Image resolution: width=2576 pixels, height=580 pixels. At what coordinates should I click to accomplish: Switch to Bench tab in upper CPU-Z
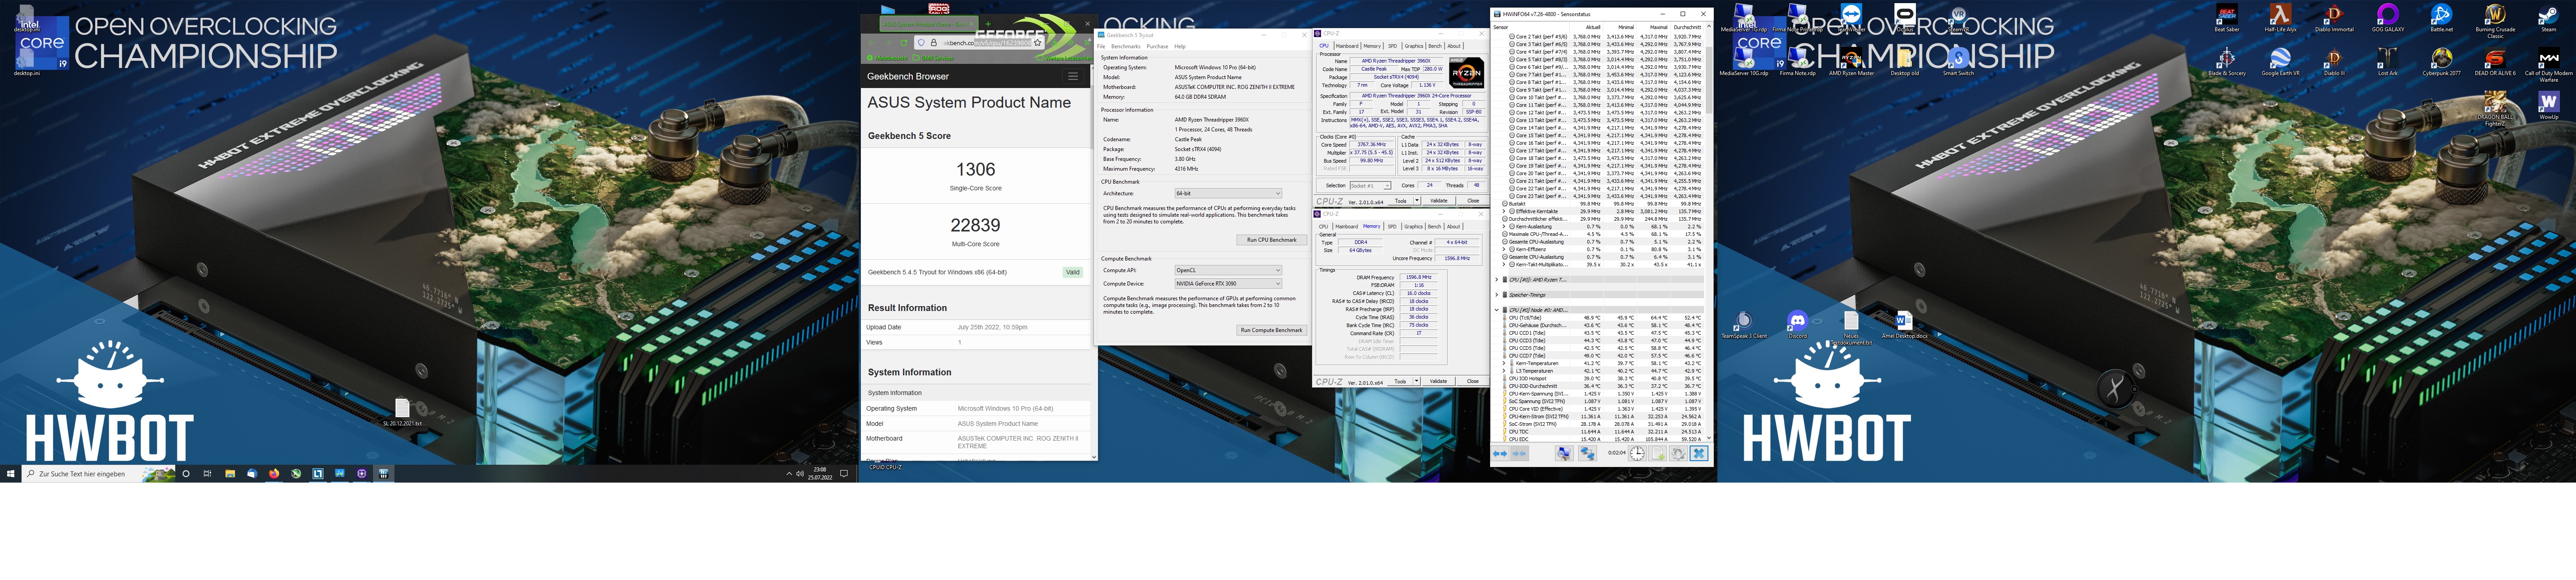(1435, 46)
